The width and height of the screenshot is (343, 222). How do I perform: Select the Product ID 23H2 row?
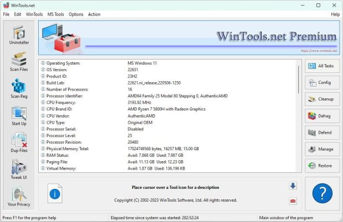coord(168,76)
